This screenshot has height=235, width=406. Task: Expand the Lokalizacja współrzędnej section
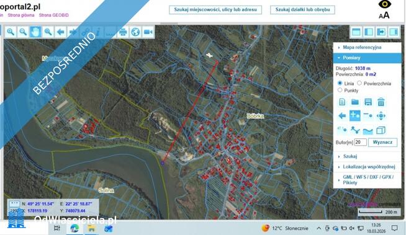367,167
